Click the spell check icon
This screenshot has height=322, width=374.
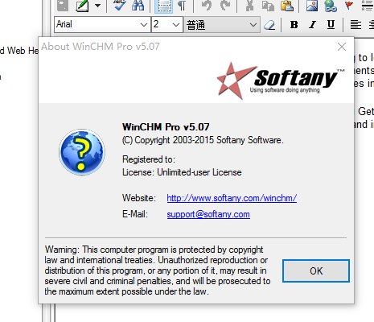tap(119, 5)
